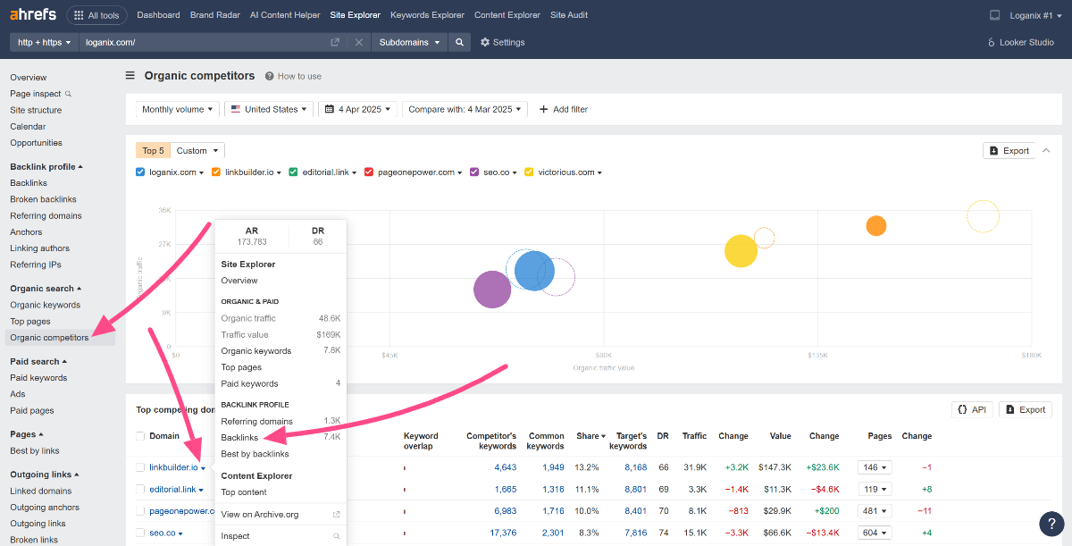Viewport: 1072px width, 546px height.
Task: Go to AI Content Helper
Action: pyautogui.click(x=285, y=15)
